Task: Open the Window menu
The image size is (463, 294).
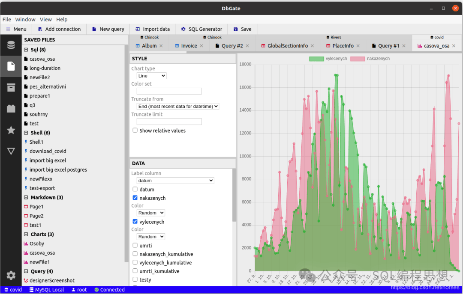Action: coord(25,19)
